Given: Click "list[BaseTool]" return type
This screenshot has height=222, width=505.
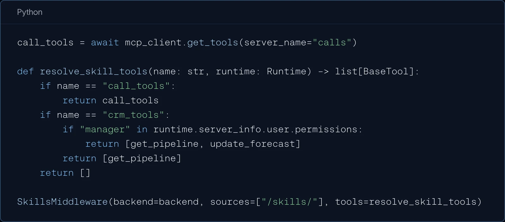Looking at the screenshot, I should (374, 71).
